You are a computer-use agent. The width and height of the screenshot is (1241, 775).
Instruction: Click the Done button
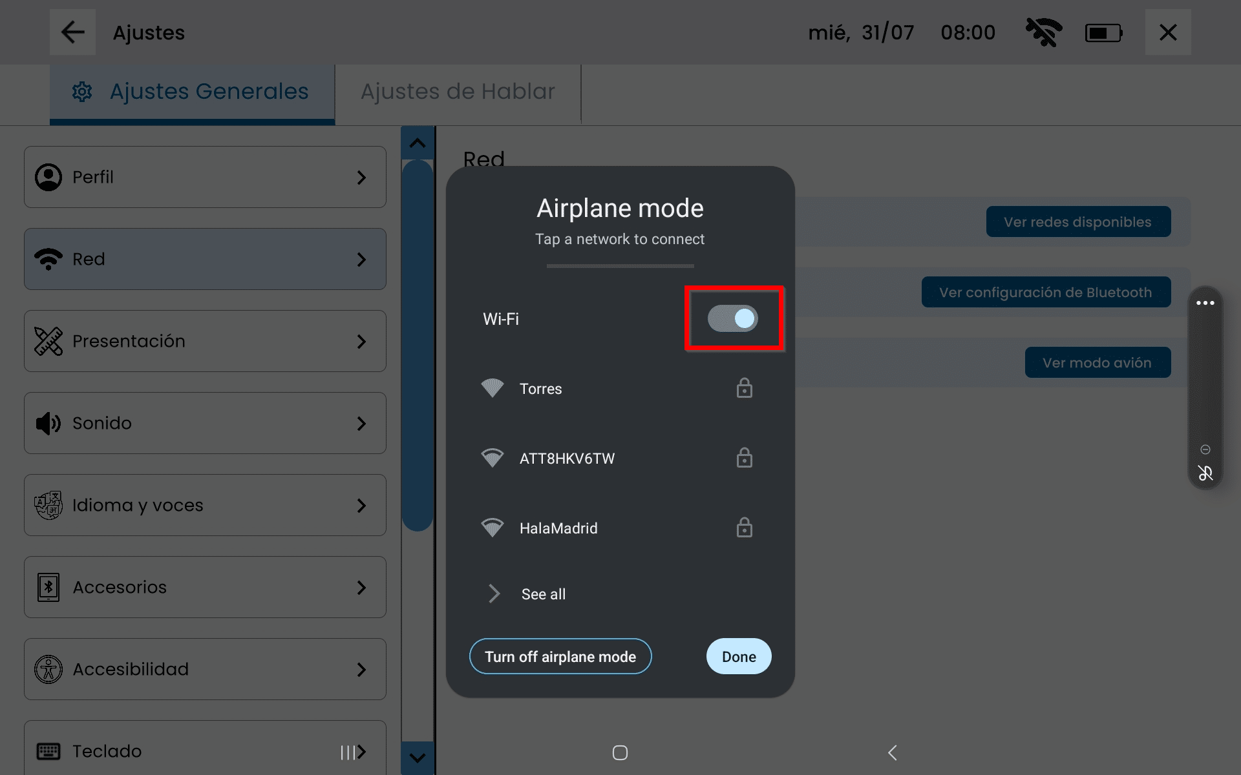(738, 656)
